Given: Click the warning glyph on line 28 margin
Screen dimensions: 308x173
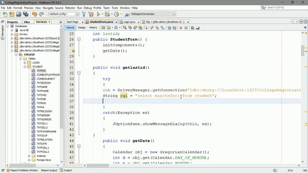Looking at the screenshot, I should pos(73,51).
